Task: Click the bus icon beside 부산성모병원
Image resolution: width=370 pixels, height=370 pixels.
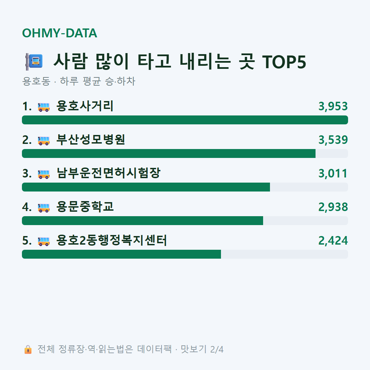Action: tap(44, 140)
